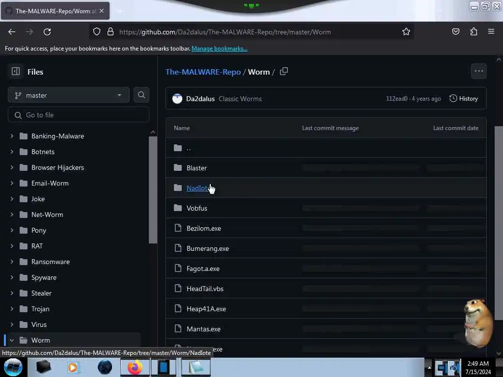The image size is (503, 377).
Task: Show site security padlock info
Action: (x=111, y=32)
